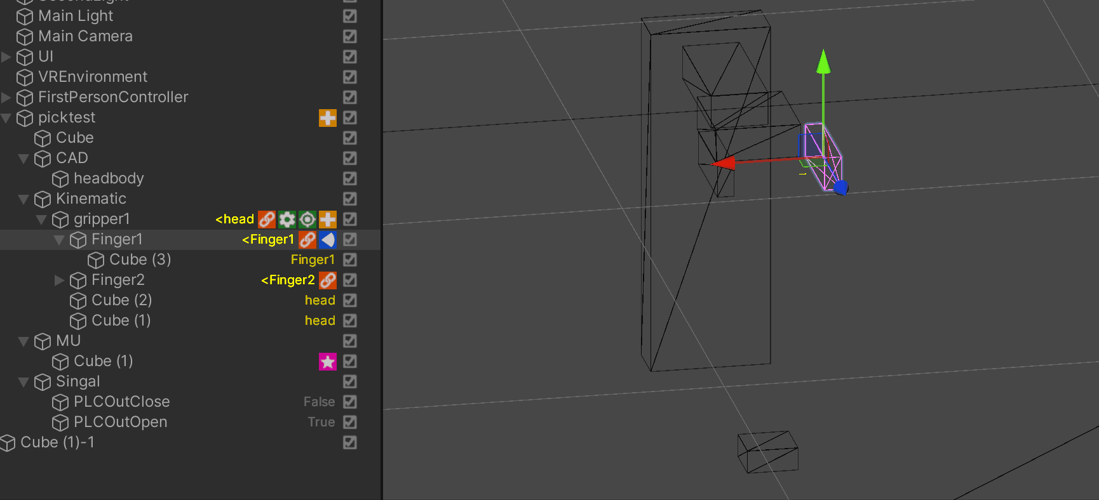Click the cube icon next to Main Light
The image size is (1099, 500).
tap(25, 16)
